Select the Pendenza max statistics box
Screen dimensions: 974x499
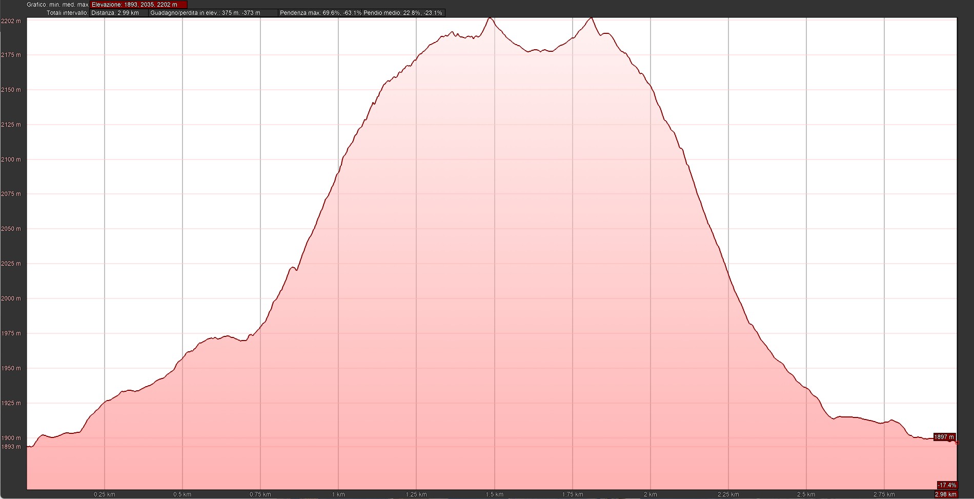[x=320, y=13]
